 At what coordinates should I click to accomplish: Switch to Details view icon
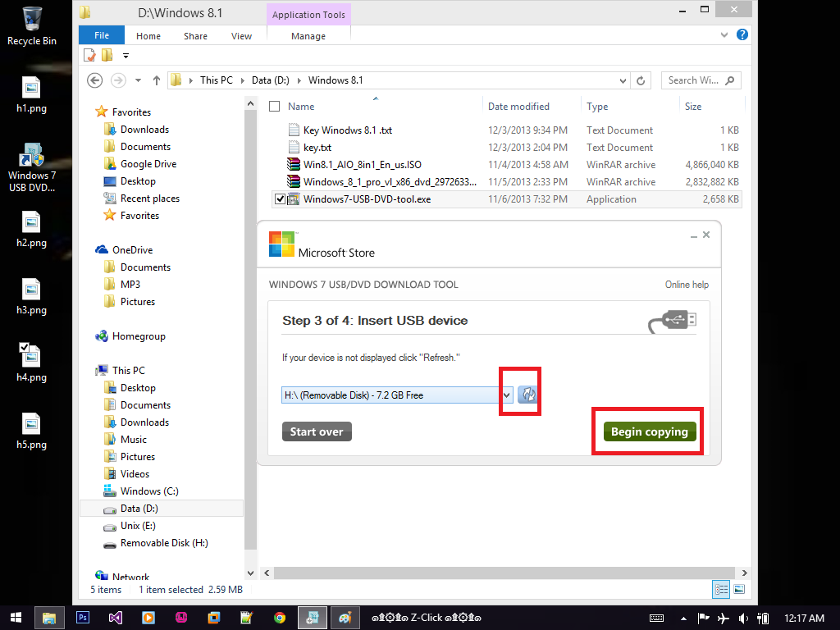(721, 589)
